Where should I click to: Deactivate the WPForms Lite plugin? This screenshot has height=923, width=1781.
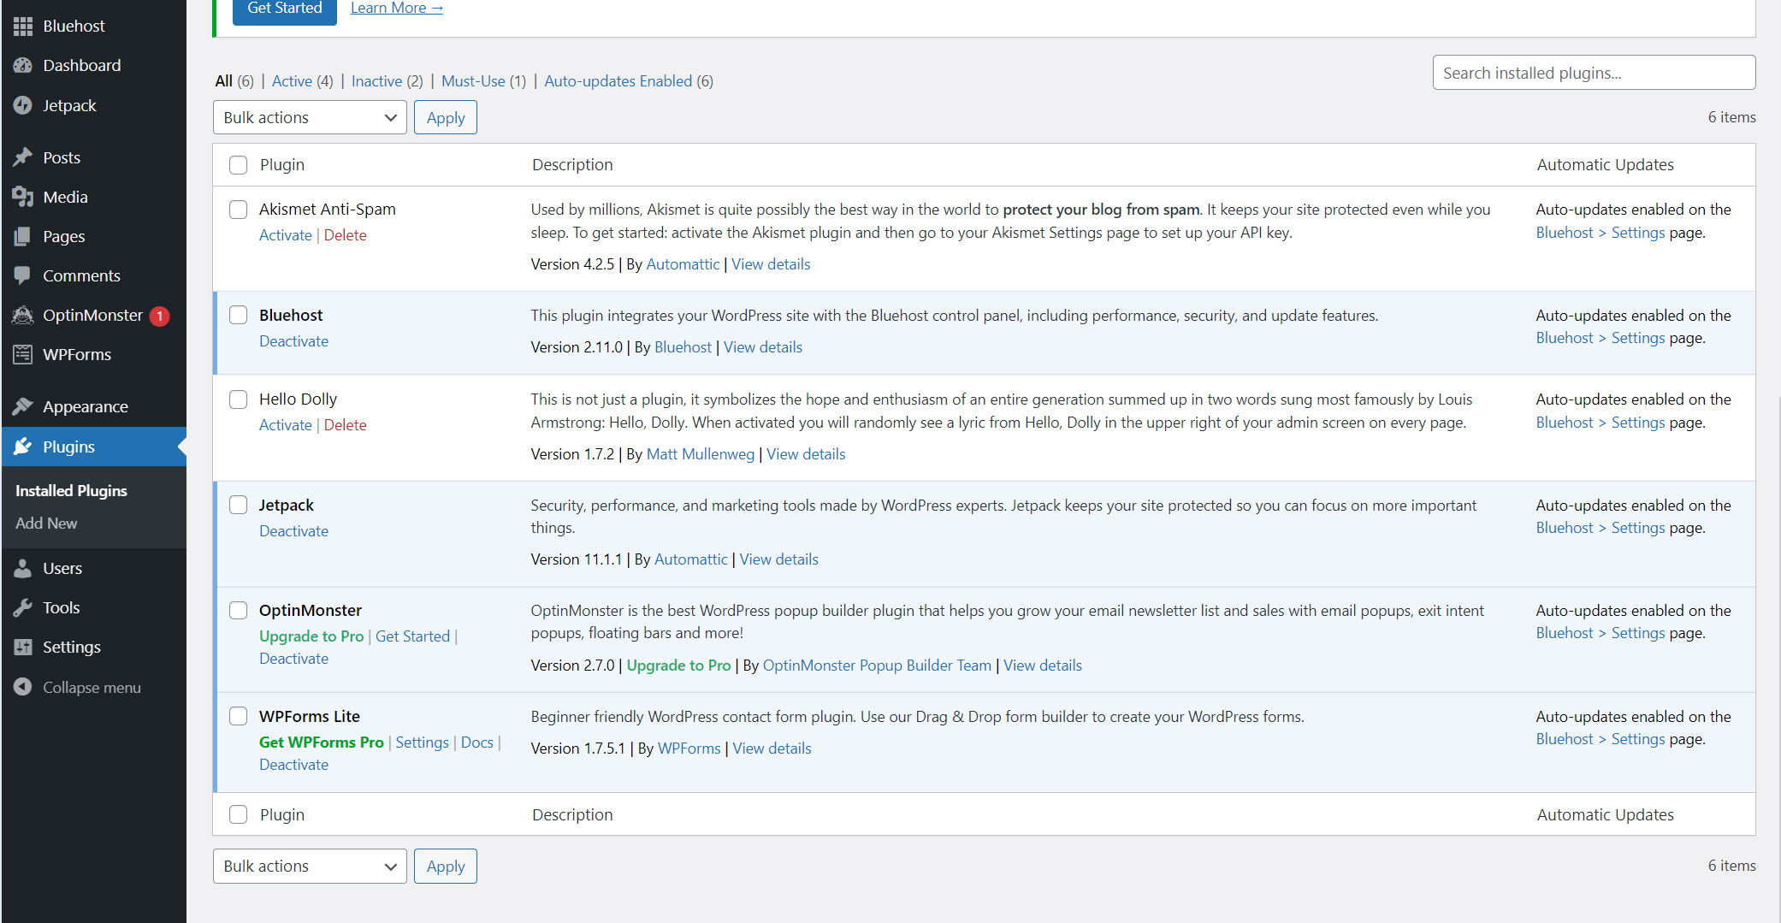[293, 765]
